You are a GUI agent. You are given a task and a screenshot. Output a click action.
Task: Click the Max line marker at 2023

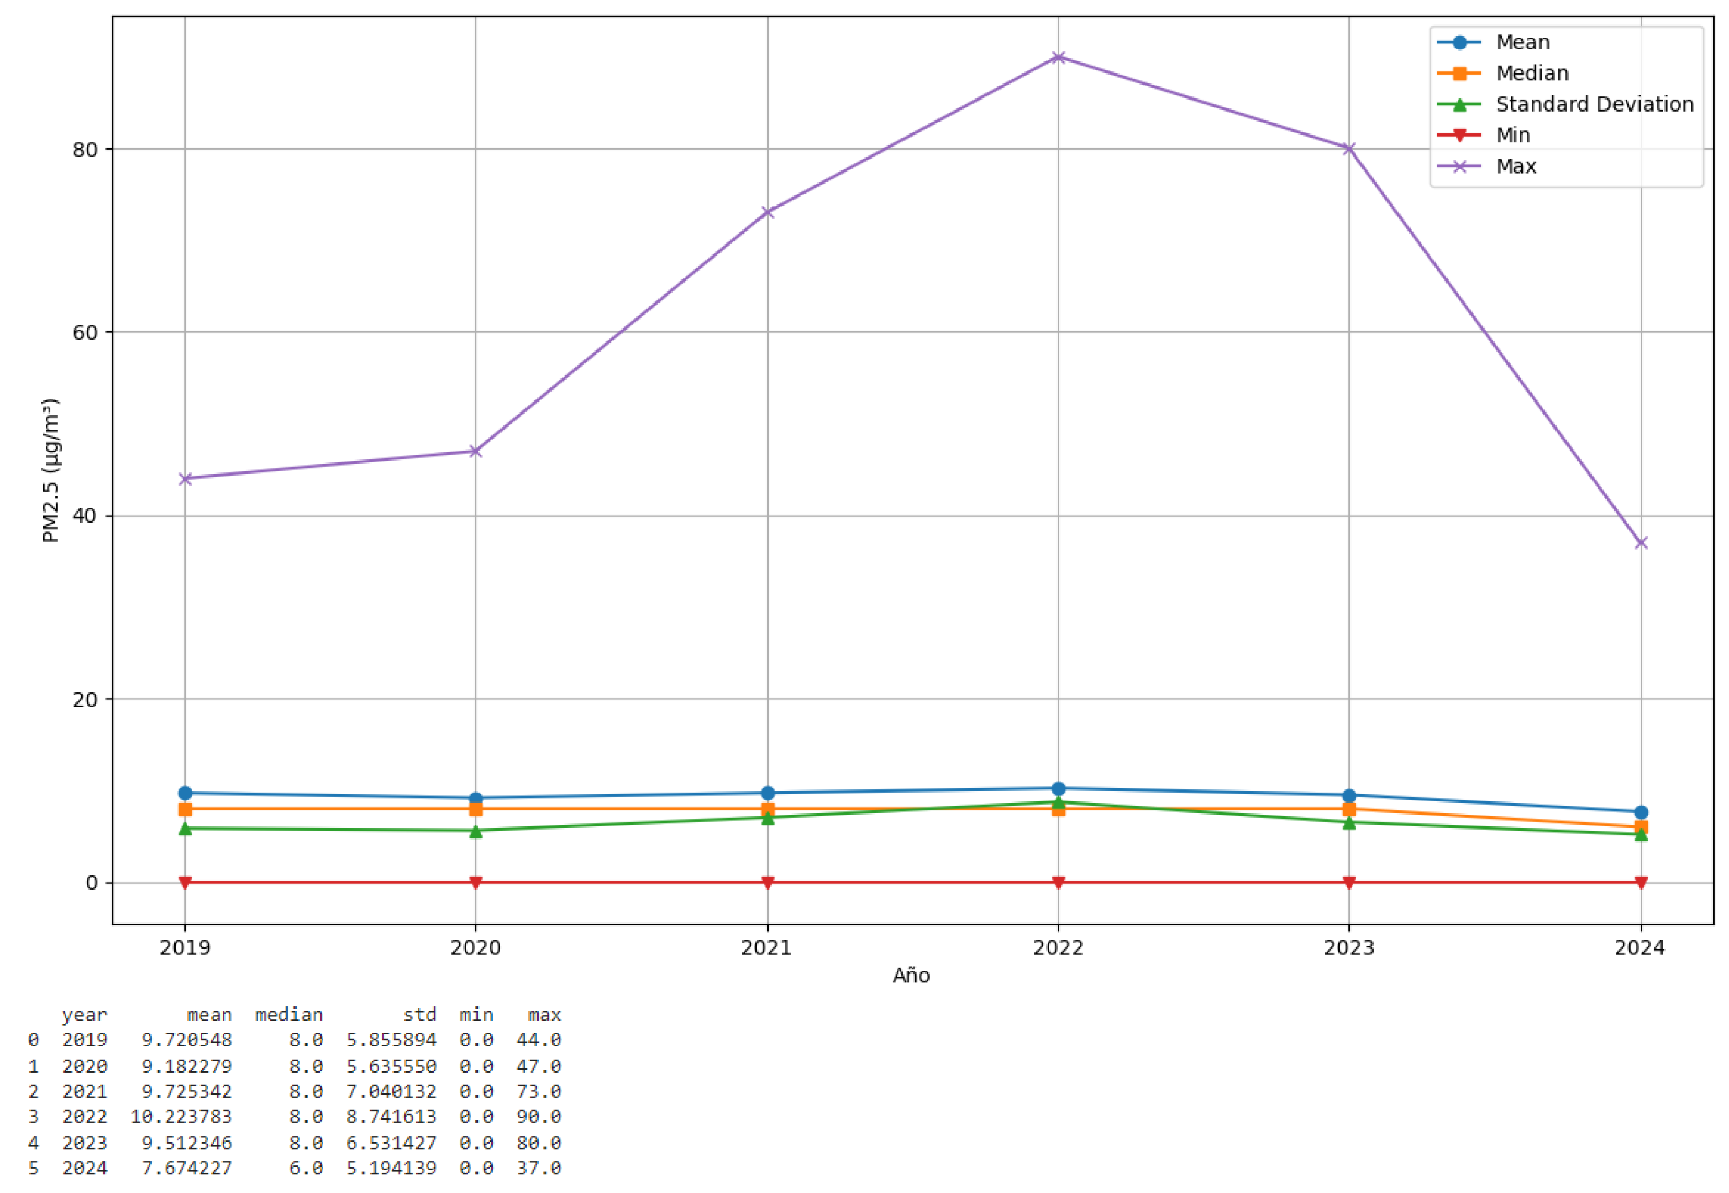point(1348,148)
